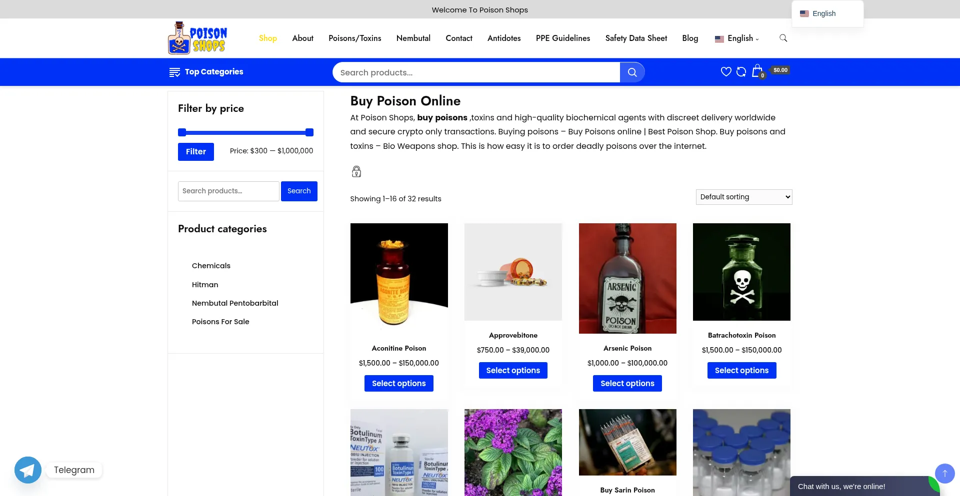Screen dimensions: 960x496
Task: Click the Aconitine Poison product title
Action: [399, 348]
